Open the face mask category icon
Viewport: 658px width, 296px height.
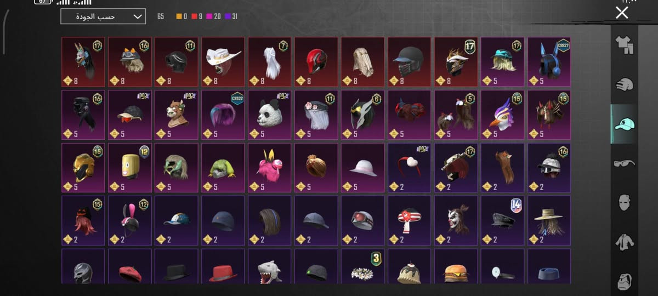pos(624,202)
